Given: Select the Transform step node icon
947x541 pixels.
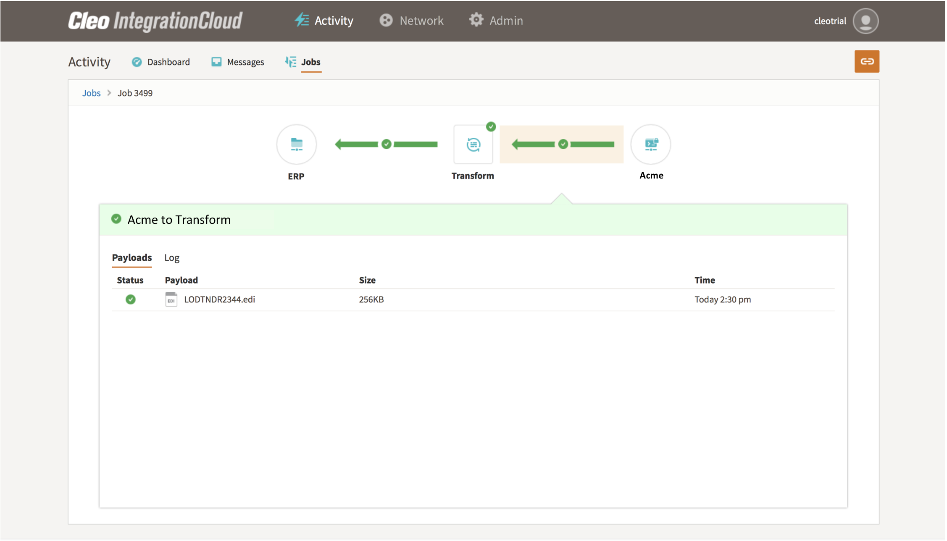Looking at the screenshot, I should click(473, 144).
